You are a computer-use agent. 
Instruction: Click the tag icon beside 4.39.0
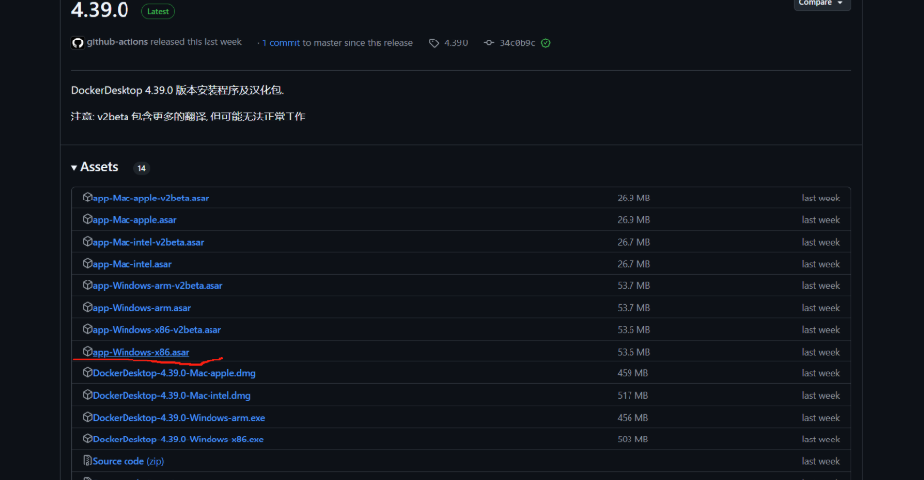[434, 43]
